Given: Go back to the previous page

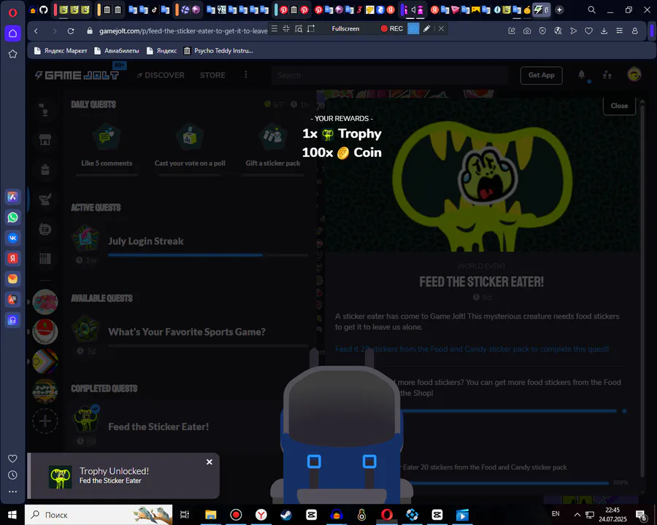Looking at the screenshot, I should (36, 31).
